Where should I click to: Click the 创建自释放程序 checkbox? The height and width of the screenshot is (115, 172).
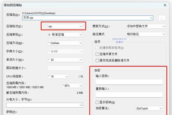(97, 48)
